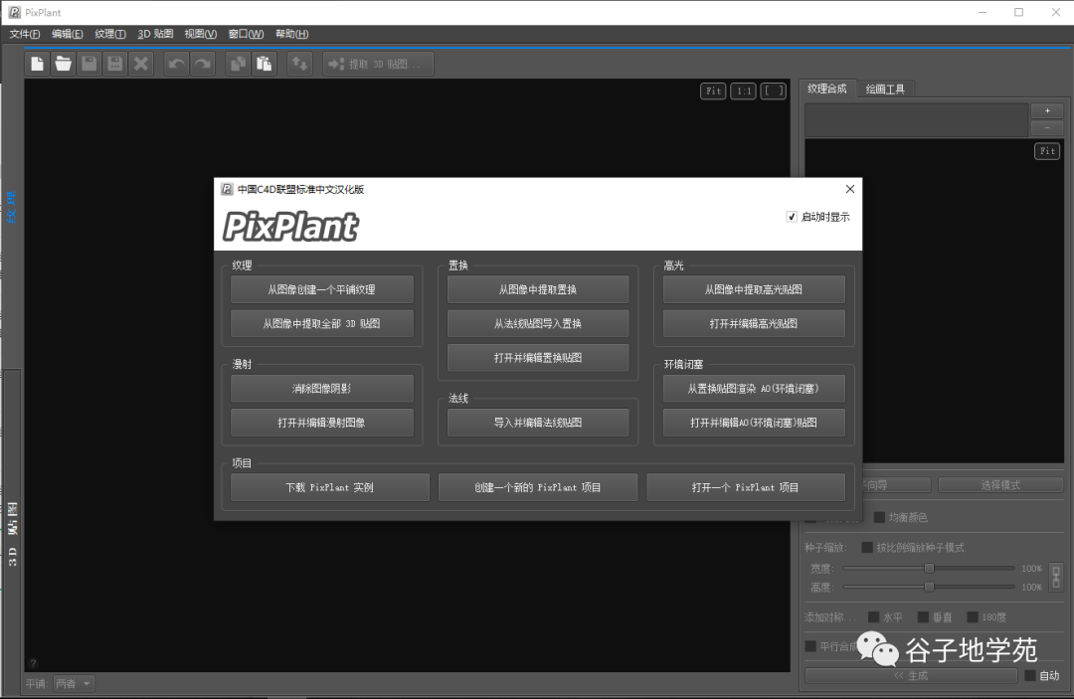Click the 从法线贴图导入置换 button
Image resolution: width=1074 pixels, height=699 pixels.
pyautogui.click(x=538, y=323)
